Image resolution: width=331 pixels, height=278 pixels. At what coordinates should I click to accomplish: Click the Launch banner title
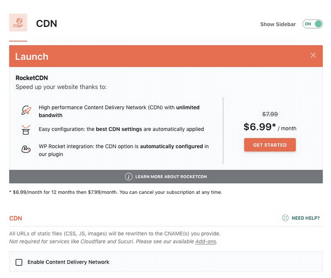click(x=32, y=57)
